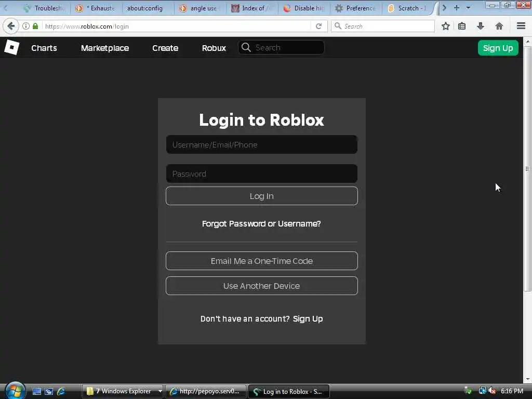Click Sign Up link below the form
Viewport: 532px width, 399px height.
(x=308, y=318)
